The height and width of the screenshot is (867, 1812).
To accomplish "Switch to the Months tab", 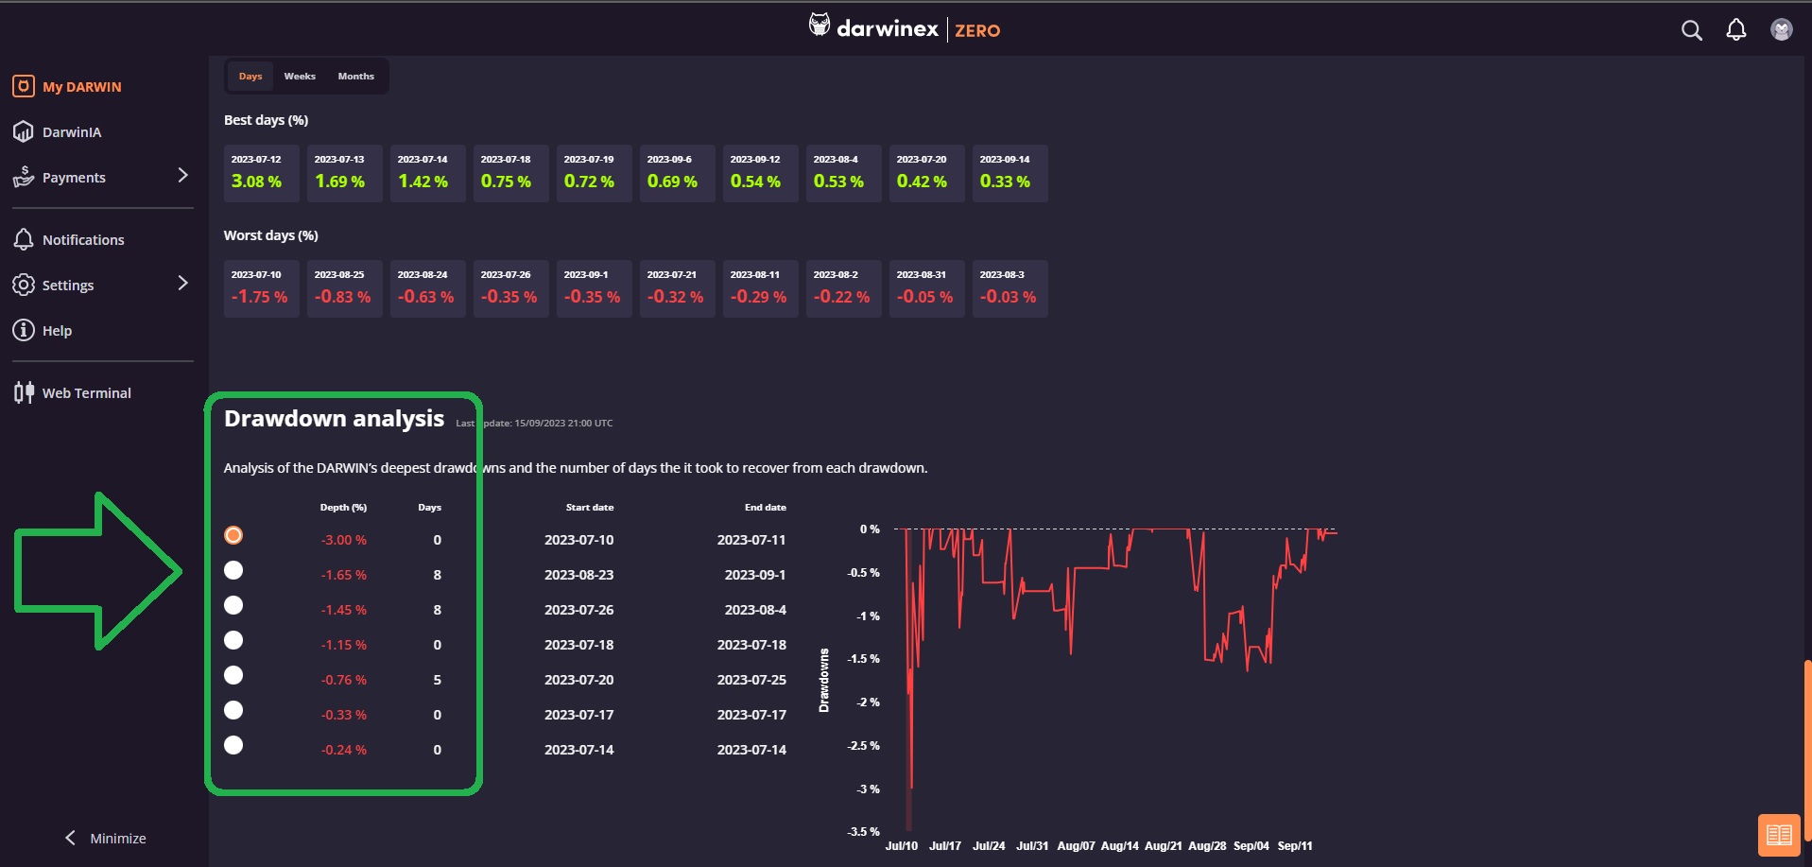I will click(x=355, y=77).
